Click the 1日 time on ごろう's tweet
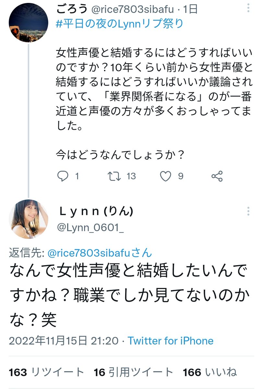The image size is (263, 389). [x=190, y=9]
